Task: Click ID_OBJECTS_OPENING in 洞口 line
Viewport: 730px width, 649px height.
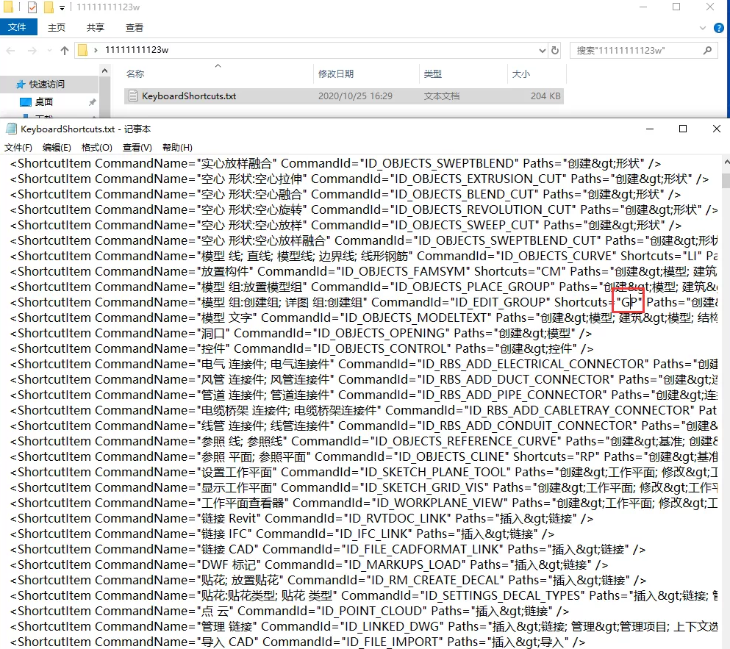Action: pyautogui.click(x=381, y=334)
